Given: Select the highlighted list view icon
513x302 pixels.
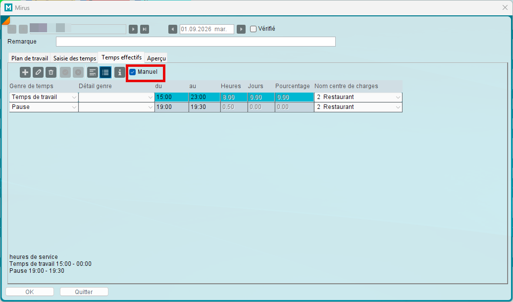Looking at the screenshot, I should (105, 72).
